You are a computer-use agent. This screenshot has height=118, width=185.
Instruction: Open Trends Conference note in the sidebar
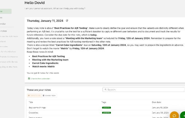tap(9, 57)
